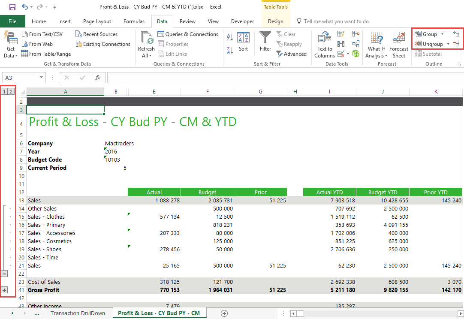Open the Name Box dropdown

[x=42, y=78]
